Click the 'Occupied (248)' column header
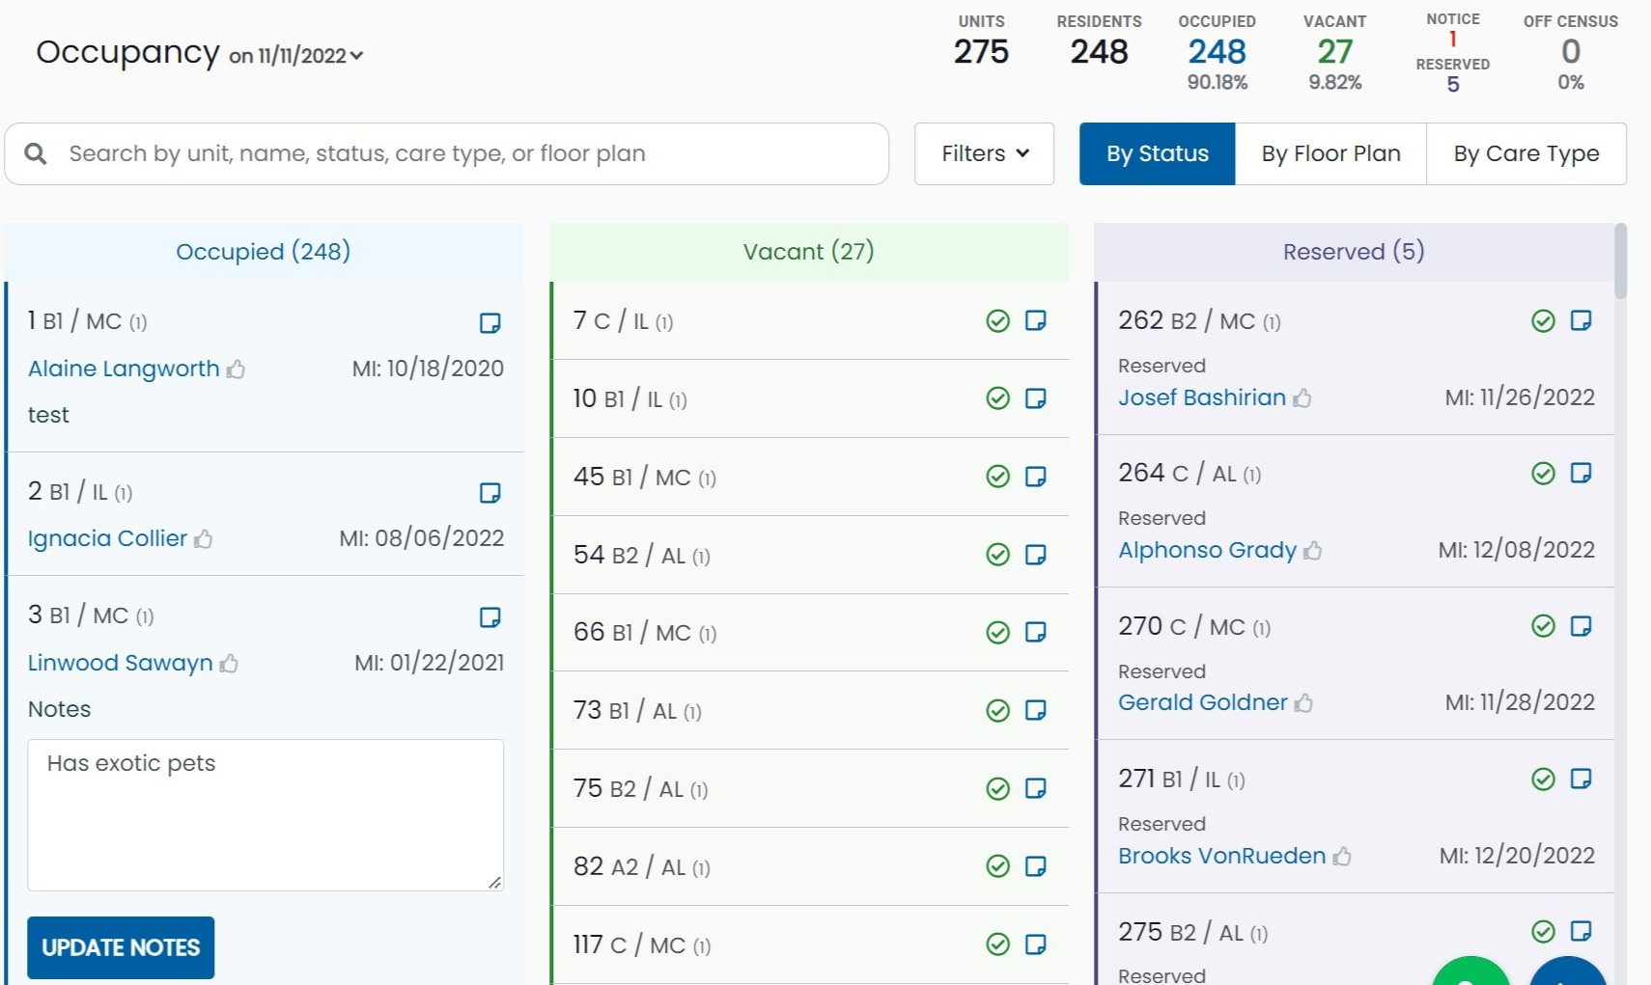Screen dimensions: 1651x985 (263, 252)
